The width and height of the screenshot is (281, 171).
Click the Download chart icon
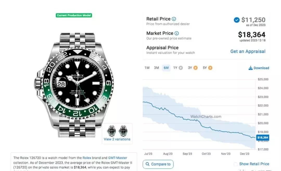(x=250, y=68)
